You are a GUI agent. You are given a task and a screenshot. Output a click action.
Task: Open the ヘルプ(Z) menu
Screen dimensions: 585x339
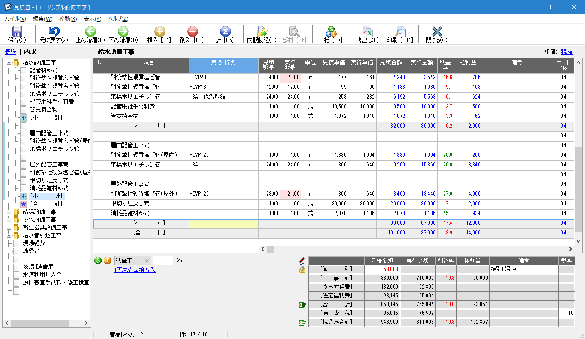(118, 19)
